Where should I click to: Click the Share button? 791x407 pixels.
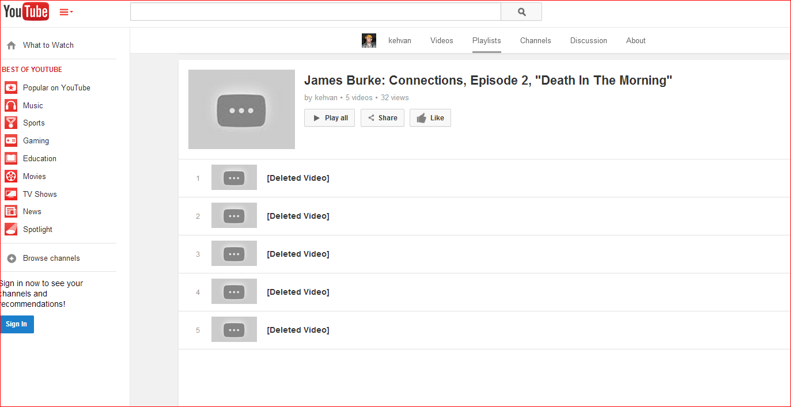click(383, 118)
